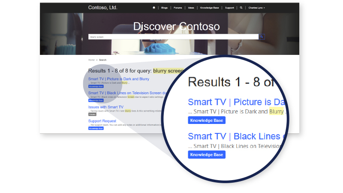Open 'Smart TV | Picture is Dark and Blurry' result

point(119,79)
